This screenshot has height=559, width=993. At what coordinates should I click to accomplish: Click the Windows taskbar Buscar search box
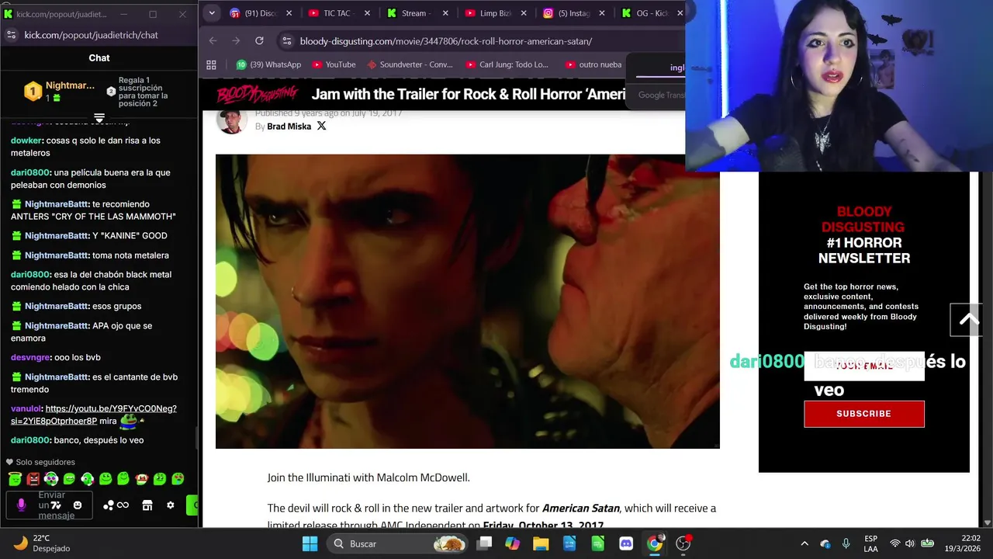[x=398, y=543]
